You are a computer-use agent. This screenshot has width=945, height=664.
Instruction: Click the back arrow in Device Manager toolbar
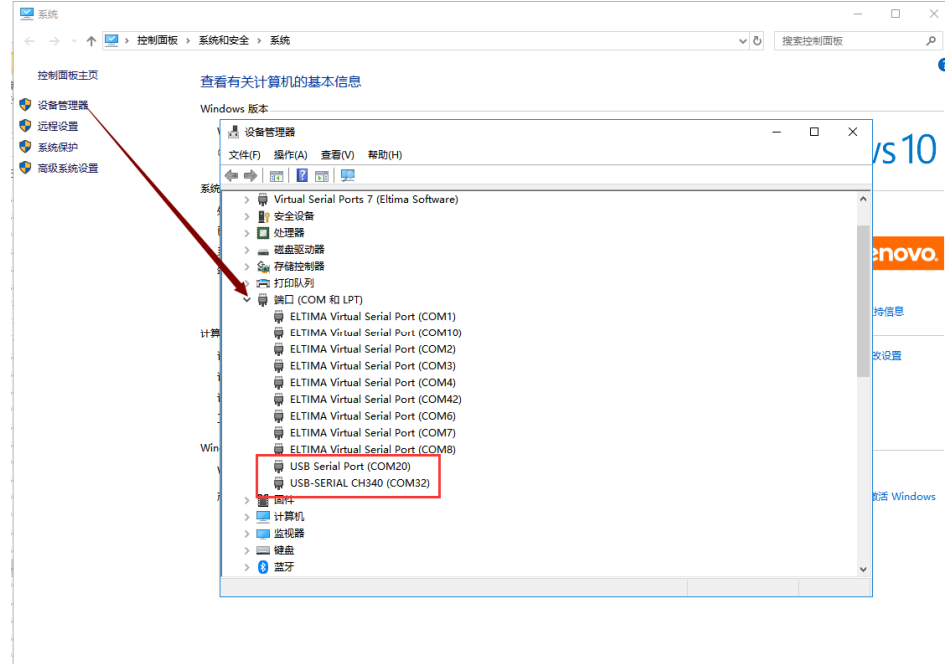[231, 176]
